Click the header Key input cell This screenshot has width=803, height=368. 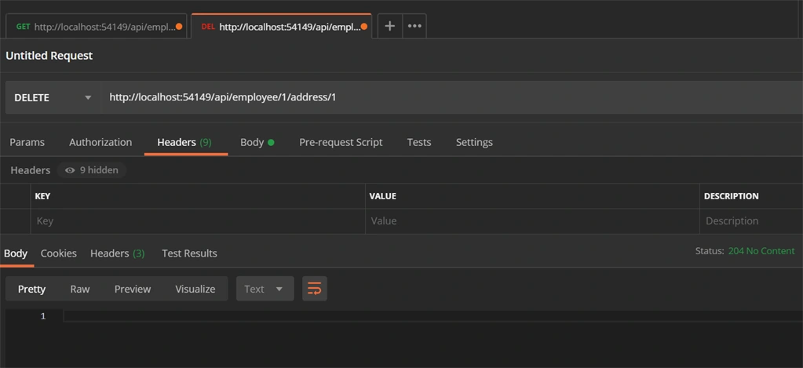click(198, 221)
